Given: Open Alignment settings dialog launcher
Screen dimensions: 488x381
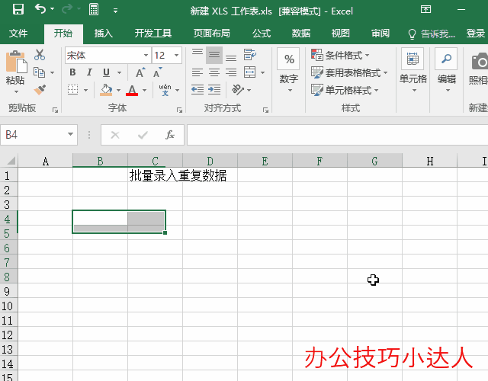Looking at the screenshot, I should [265, 110].
